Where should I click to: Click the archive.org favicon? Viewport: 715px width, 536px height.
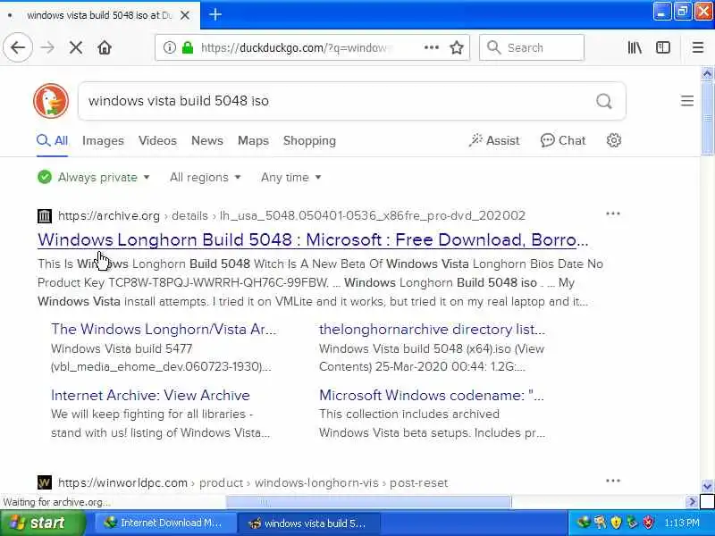(x=44, y=215)
